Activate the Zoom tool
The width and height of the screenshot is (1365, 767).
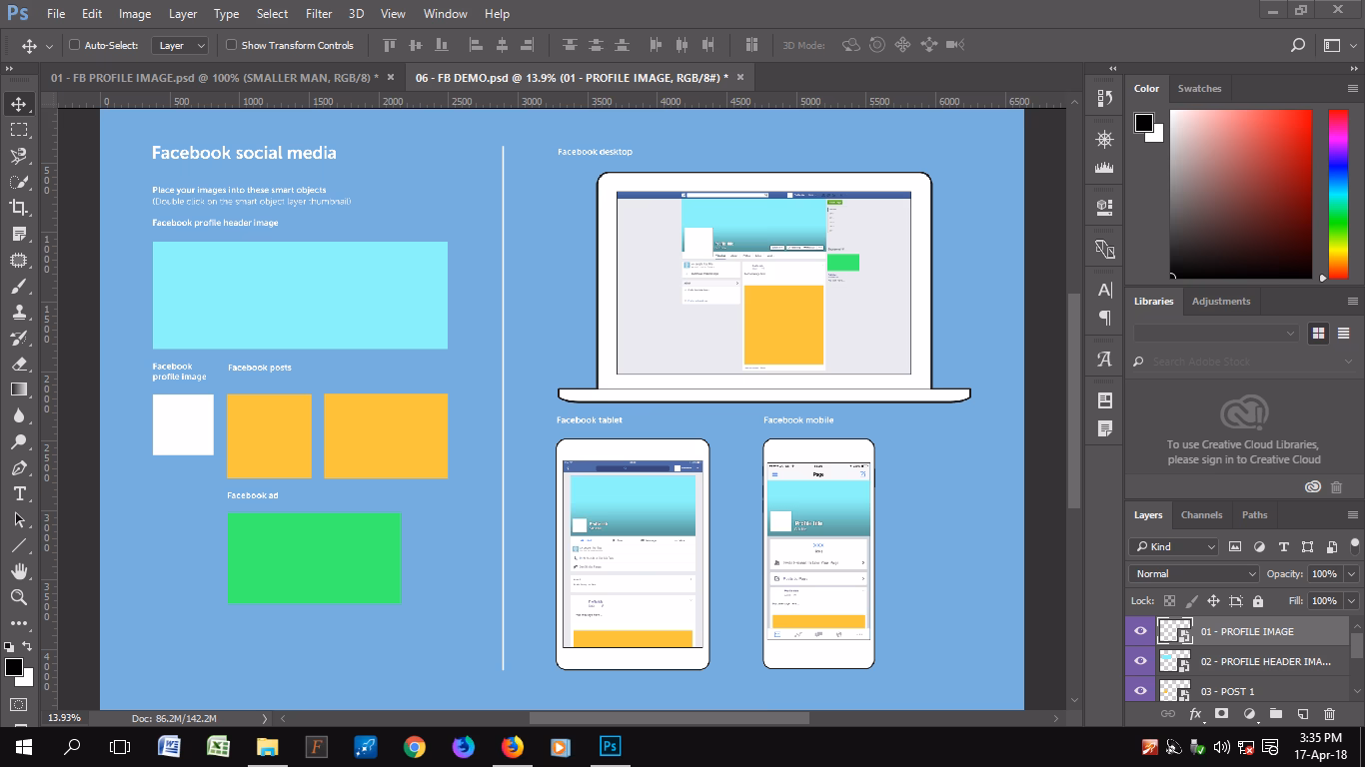tap(19, 597)
